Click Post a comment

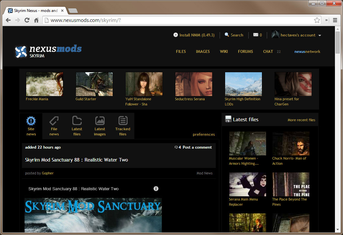[x=197, y=147]
